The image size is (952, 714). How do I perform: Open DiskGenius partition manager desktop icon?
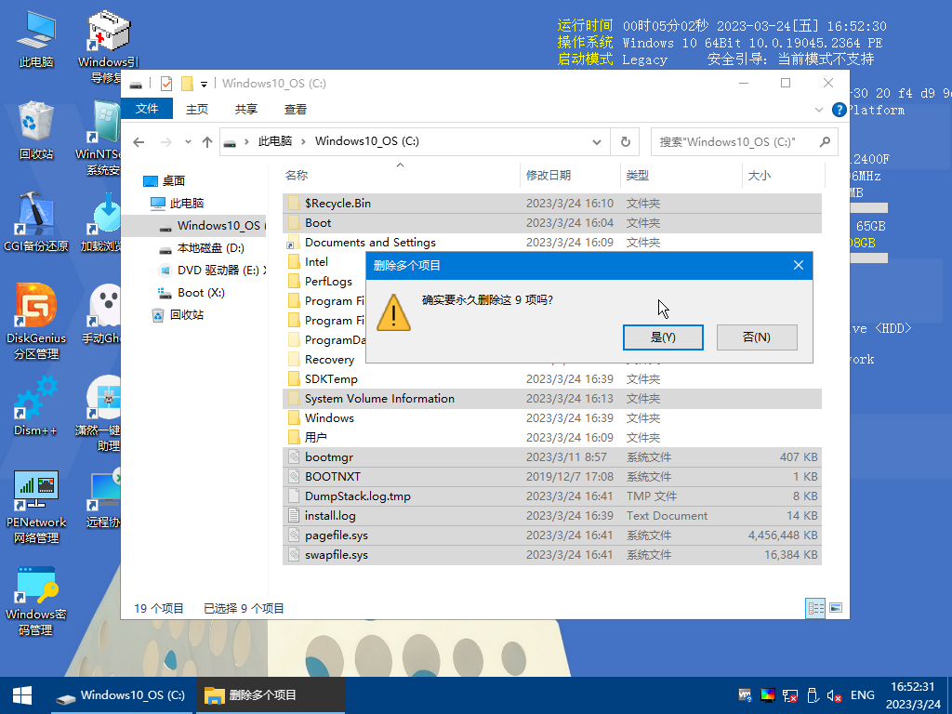coord(37,309)
